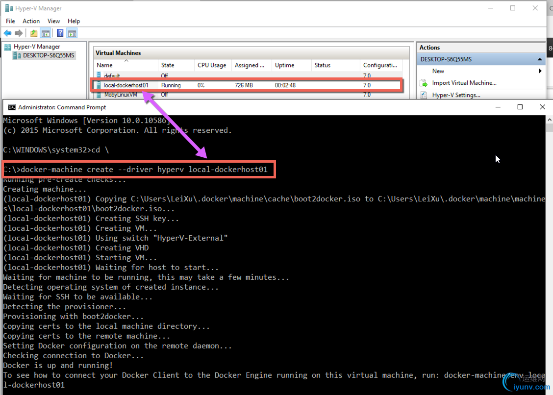The image size is (553, 395).
Task: Select DESKTOP-S6Q55MS in the console tree
Action: coord(49,55)
